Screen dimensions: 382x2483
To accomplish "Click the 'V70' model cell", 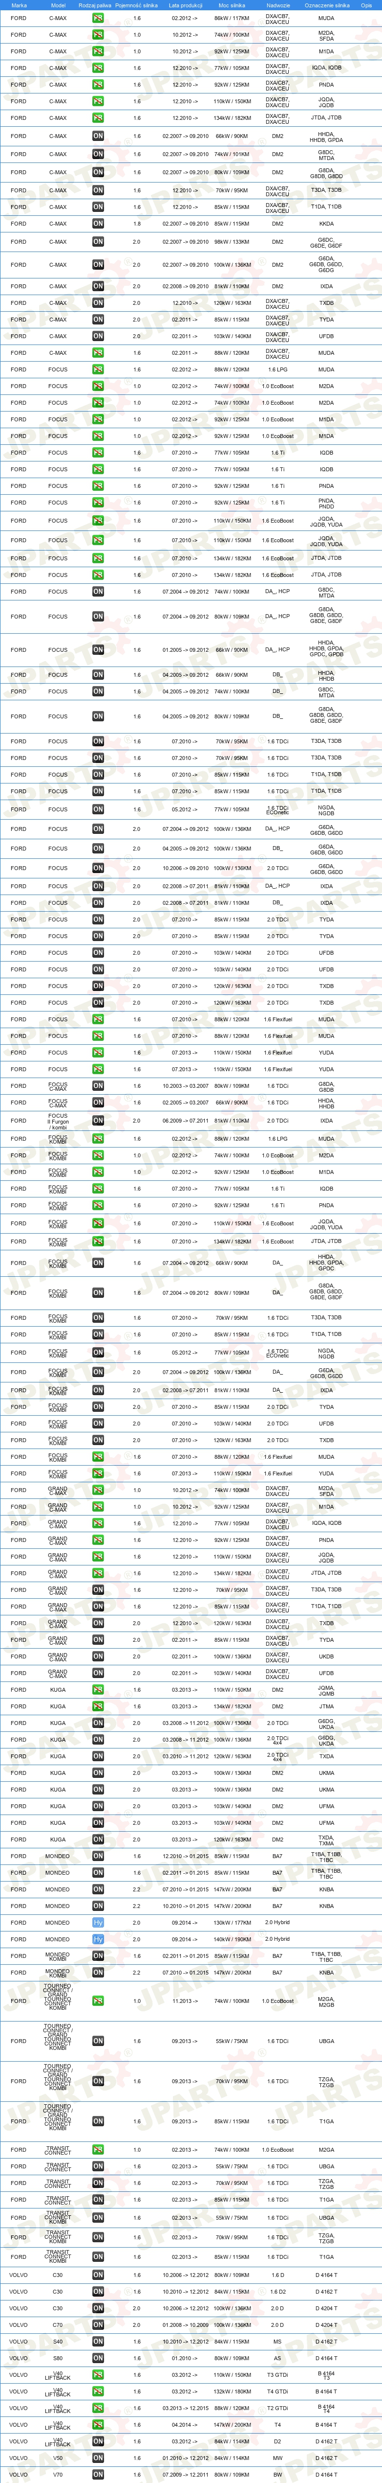I will 58,2474.
